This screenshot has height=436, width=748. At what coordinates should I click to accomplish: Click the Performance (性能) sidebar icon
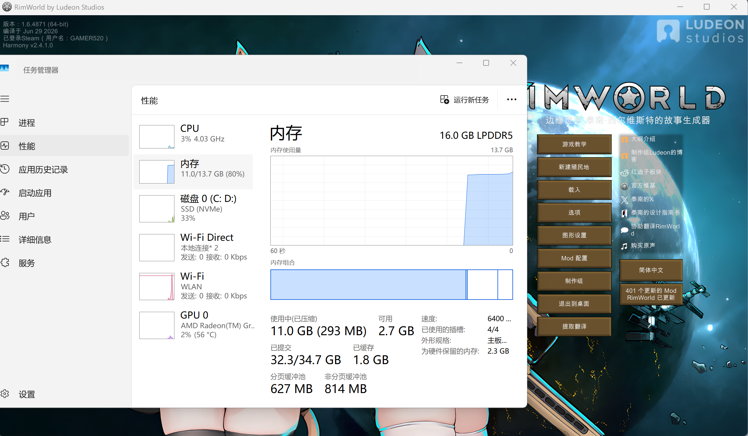5,146
